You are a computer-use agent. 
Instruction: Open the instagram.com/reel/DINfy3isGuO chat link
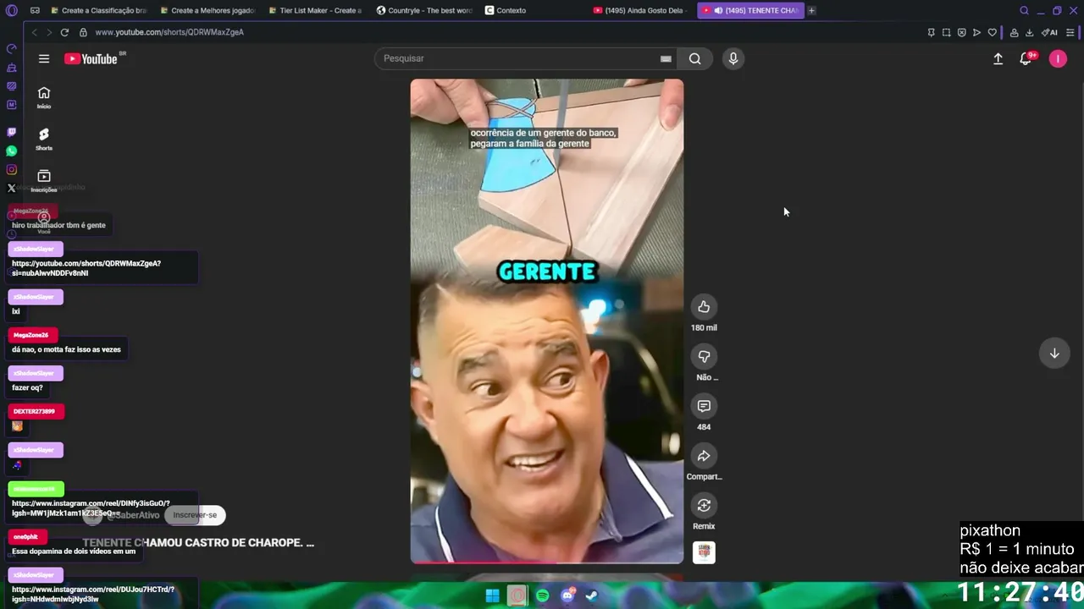point(91,508)
